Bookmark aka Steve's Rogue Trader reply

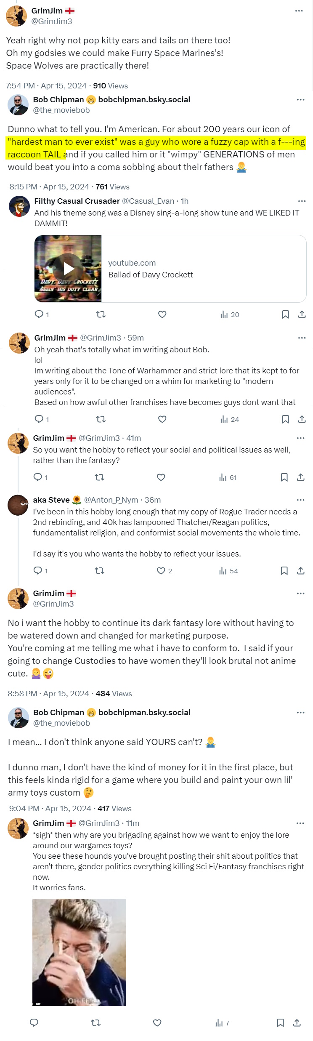click(x=284, y=571)
